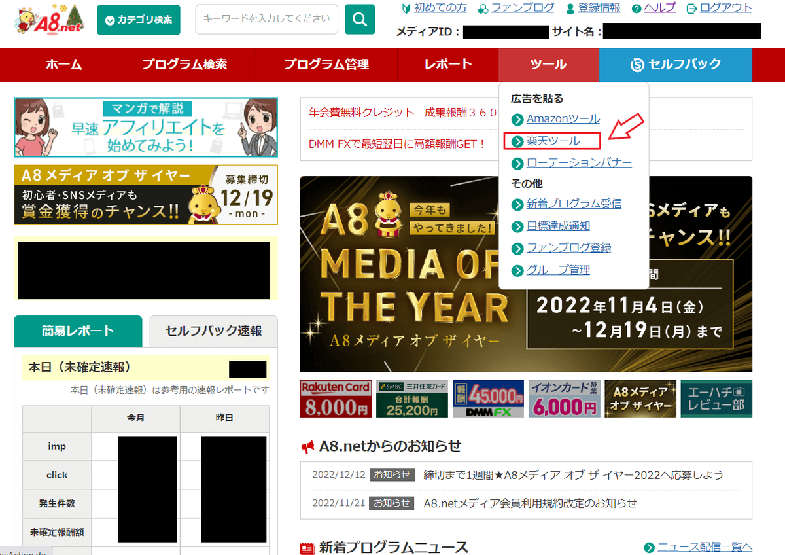
Task: Switch to セルフバック速報 tab
Action: [x=213, y=331]
